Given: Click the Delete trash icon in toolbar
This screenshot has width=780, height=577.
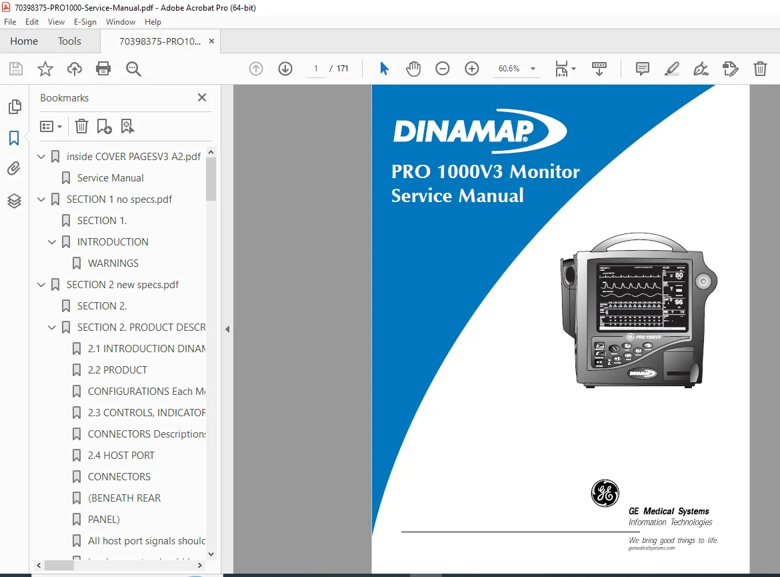Looking at the screenshot, I should click(x=760, y=69).
